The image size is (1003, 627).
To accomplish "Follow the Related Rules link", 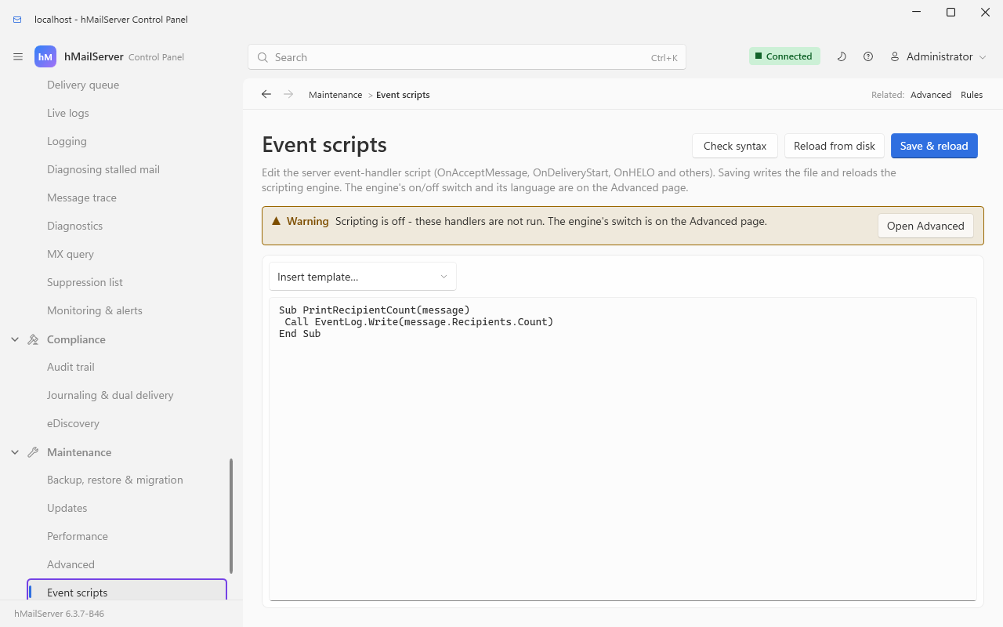I will [972, 95].
